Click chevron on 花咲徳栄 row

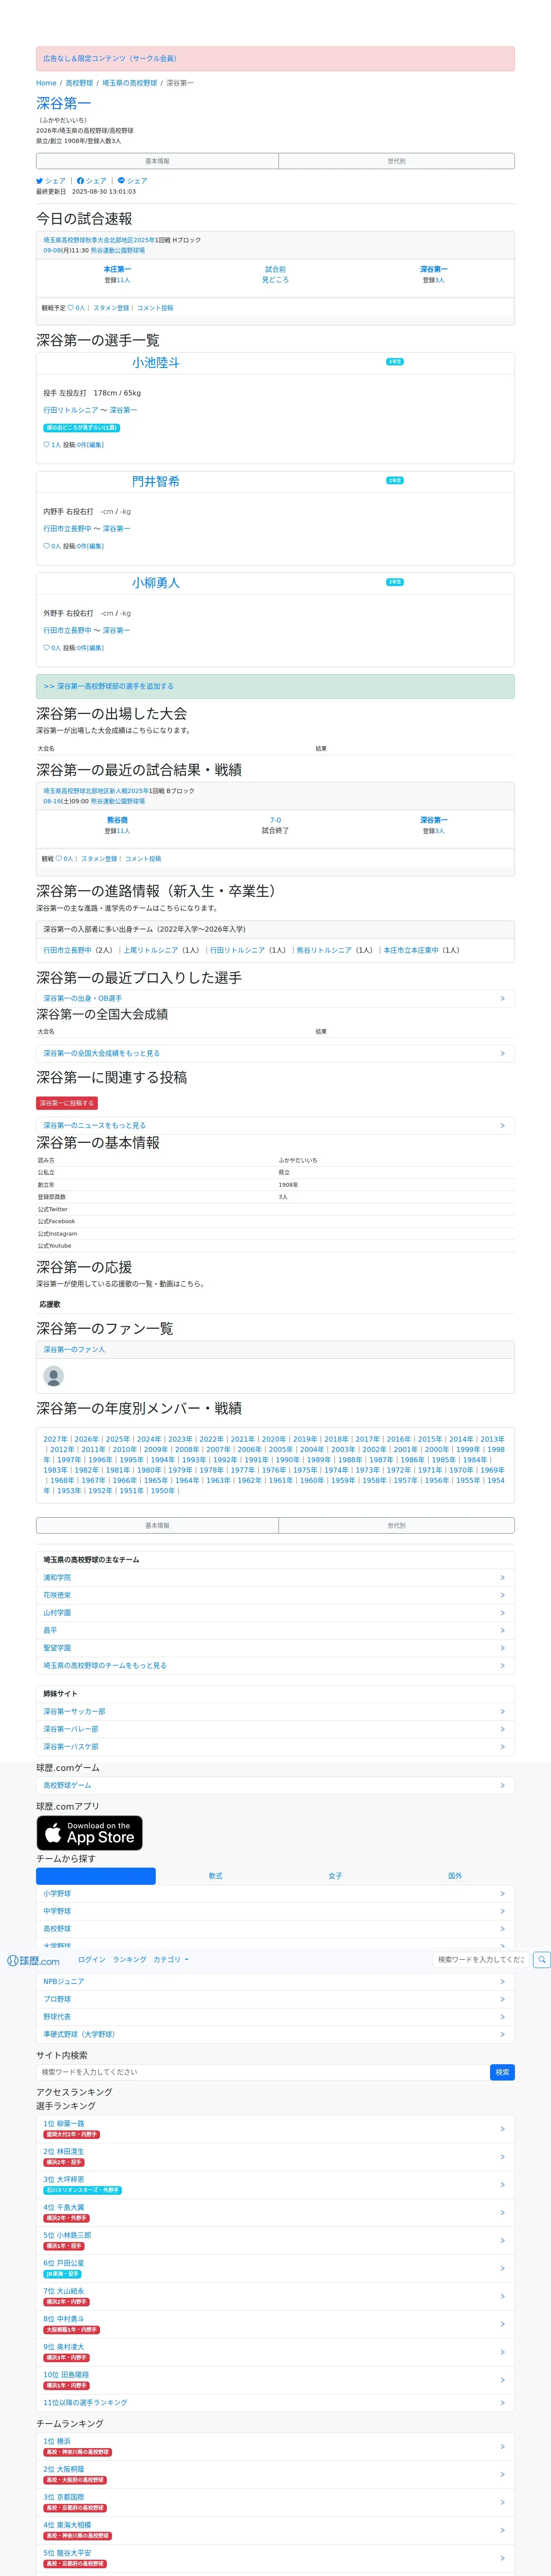coord(502,1595)
